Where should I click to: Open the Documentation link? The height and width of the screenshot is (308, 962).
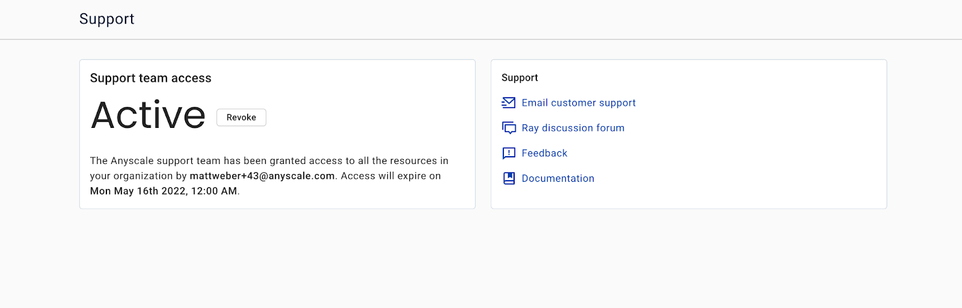click(x=558, y=178)
